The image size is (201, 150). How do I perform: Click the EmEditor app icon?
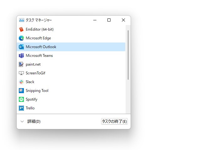(21, 29)
